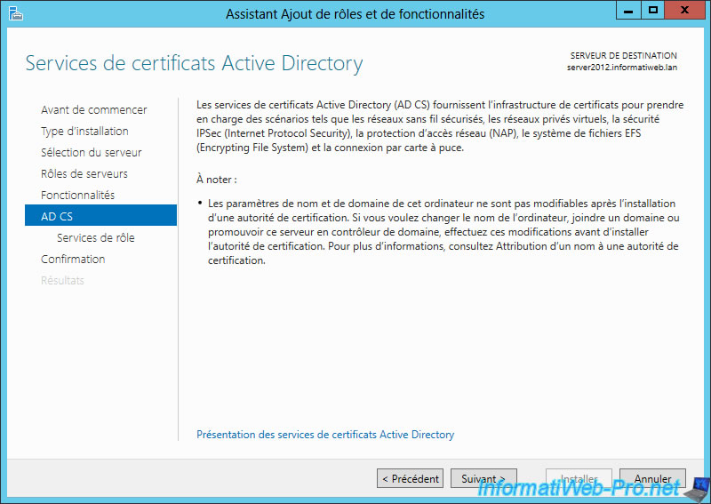Click the window title Assistant Ajout de rôles
711x504 pixels.
coord(355,14)
